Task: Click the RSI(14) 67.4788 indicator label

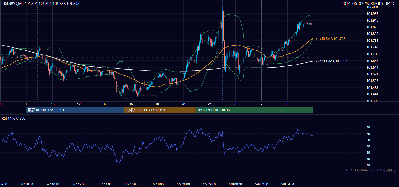Action: click(14, 118)
